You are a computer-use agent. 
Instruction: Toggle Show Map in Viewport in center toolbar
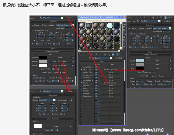[x=113, y=54]
